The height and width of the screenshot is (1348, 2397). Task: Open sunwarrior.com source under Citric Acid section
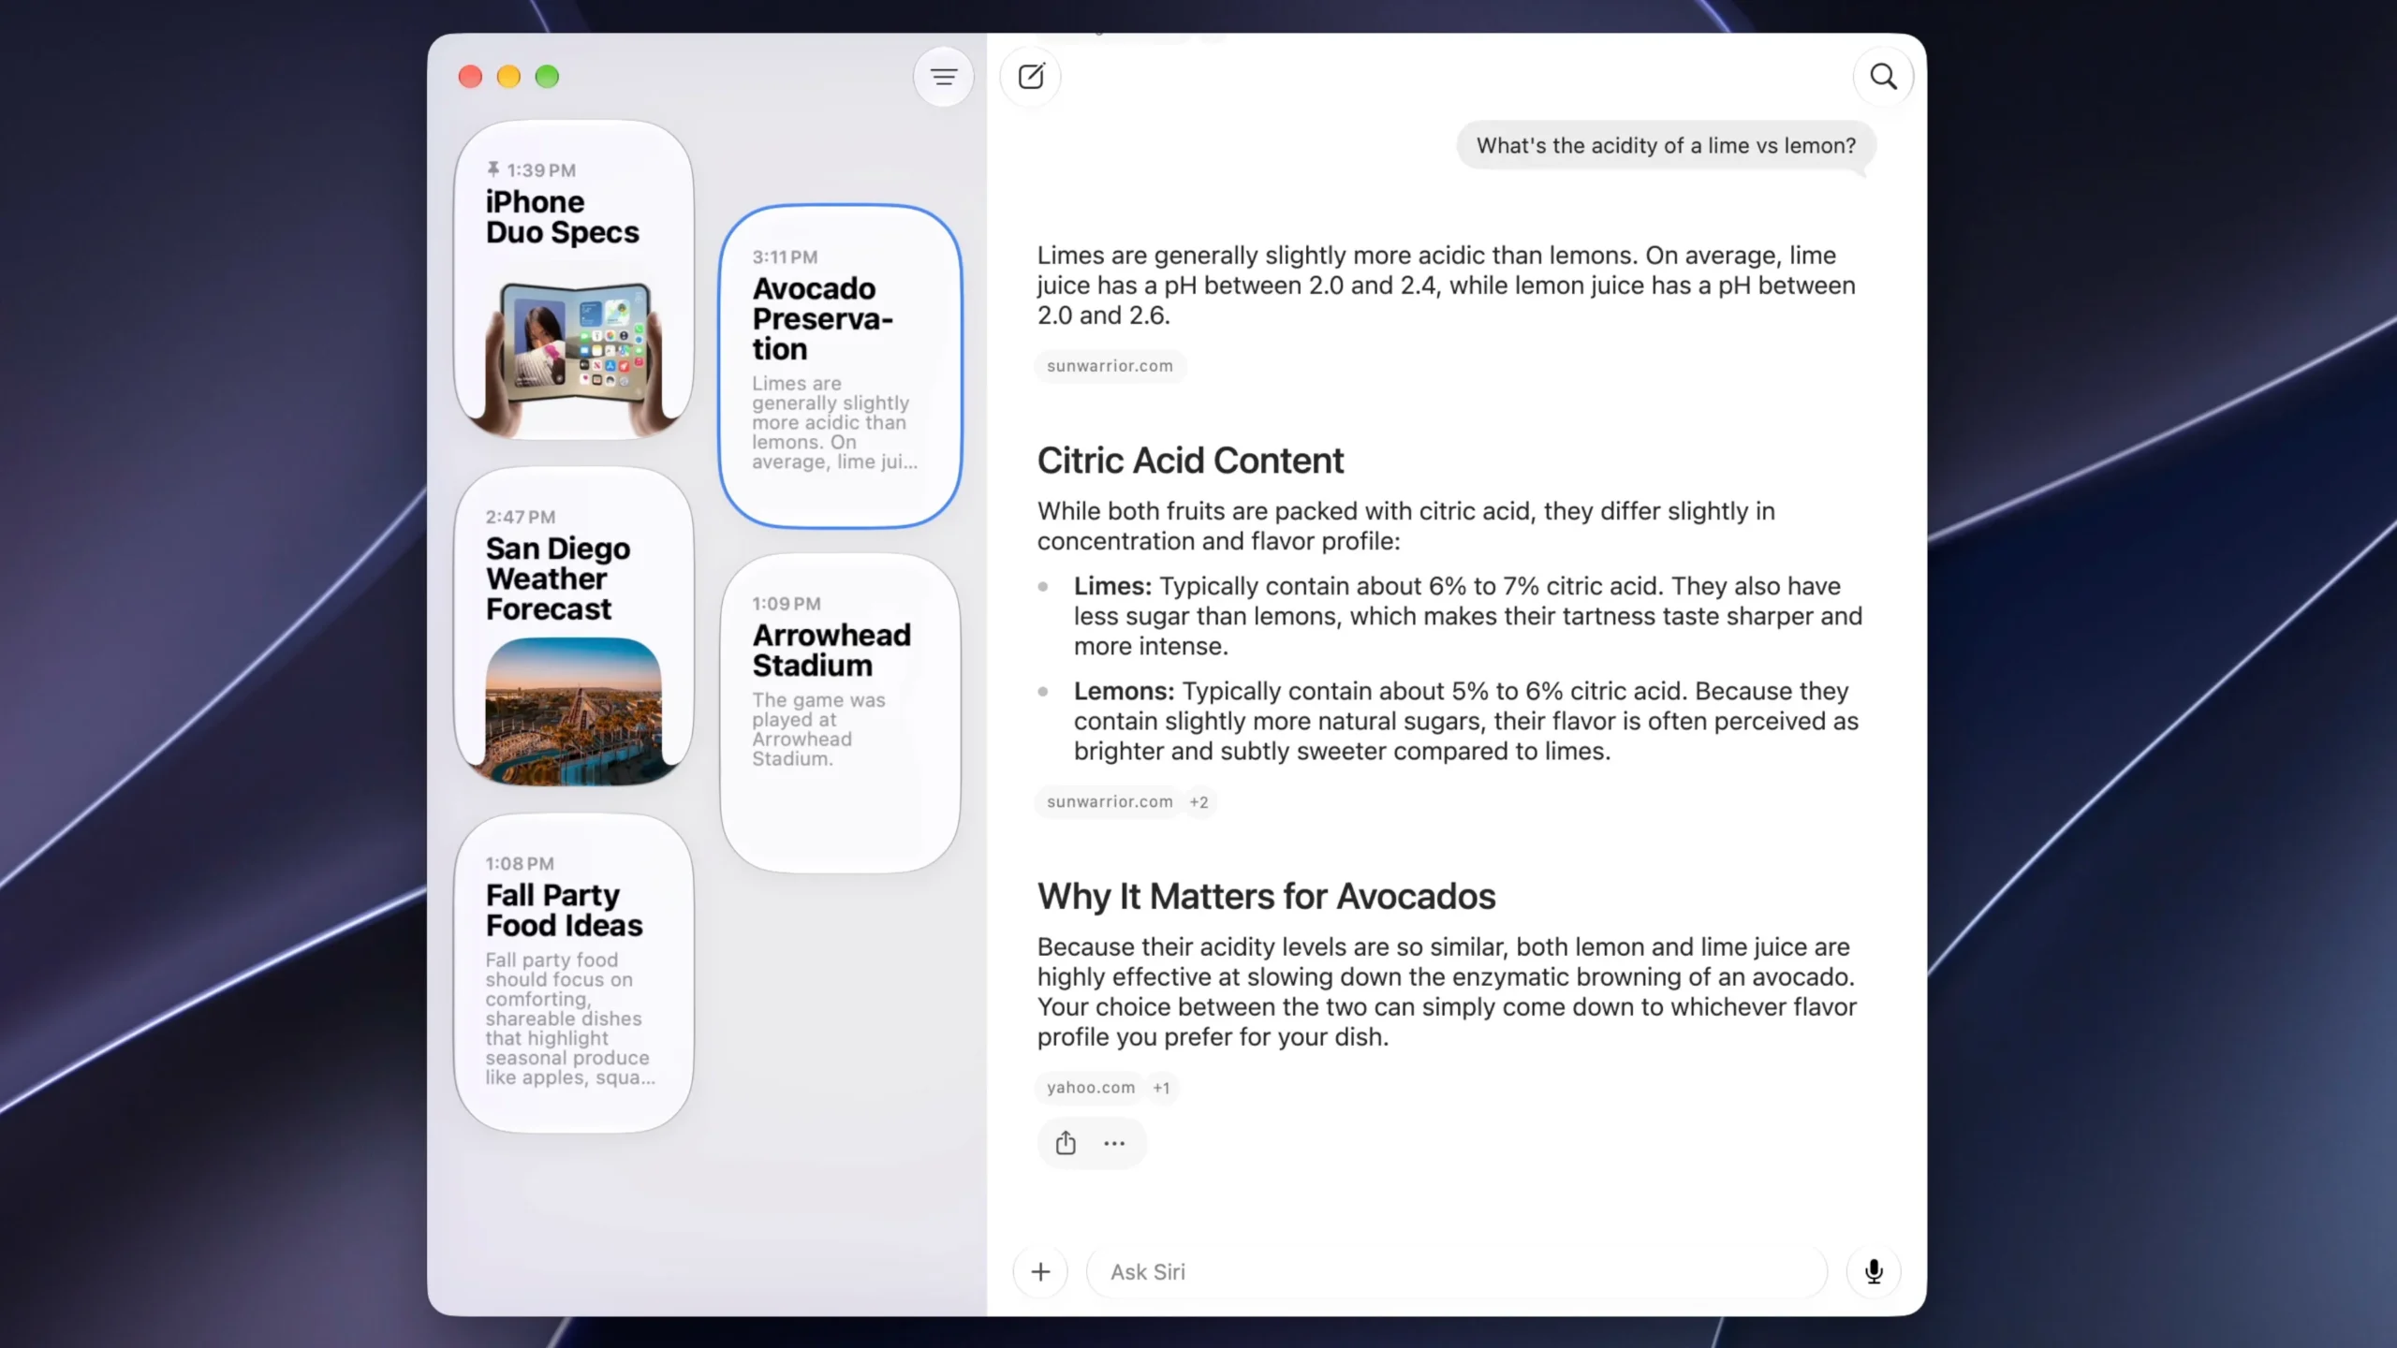pos(1110,802)
